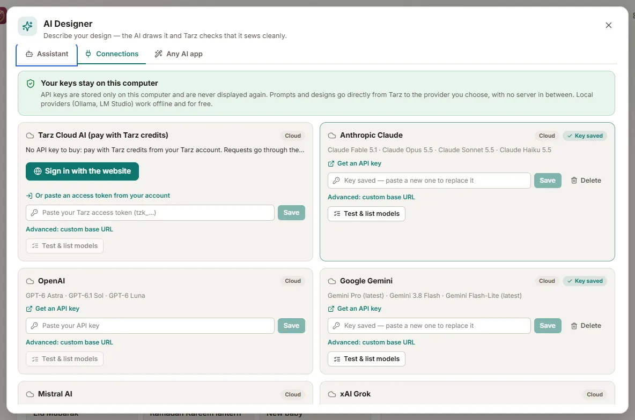Viewport: 635px width, 420px height.
Task: Select the Any AI app tab
Action: pos(179,54)
